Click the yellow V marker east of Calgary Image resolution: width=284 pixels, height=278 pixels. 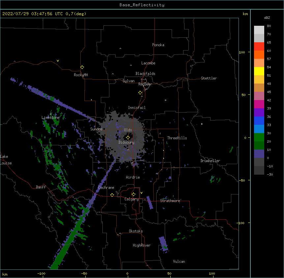tap(141, 193)
